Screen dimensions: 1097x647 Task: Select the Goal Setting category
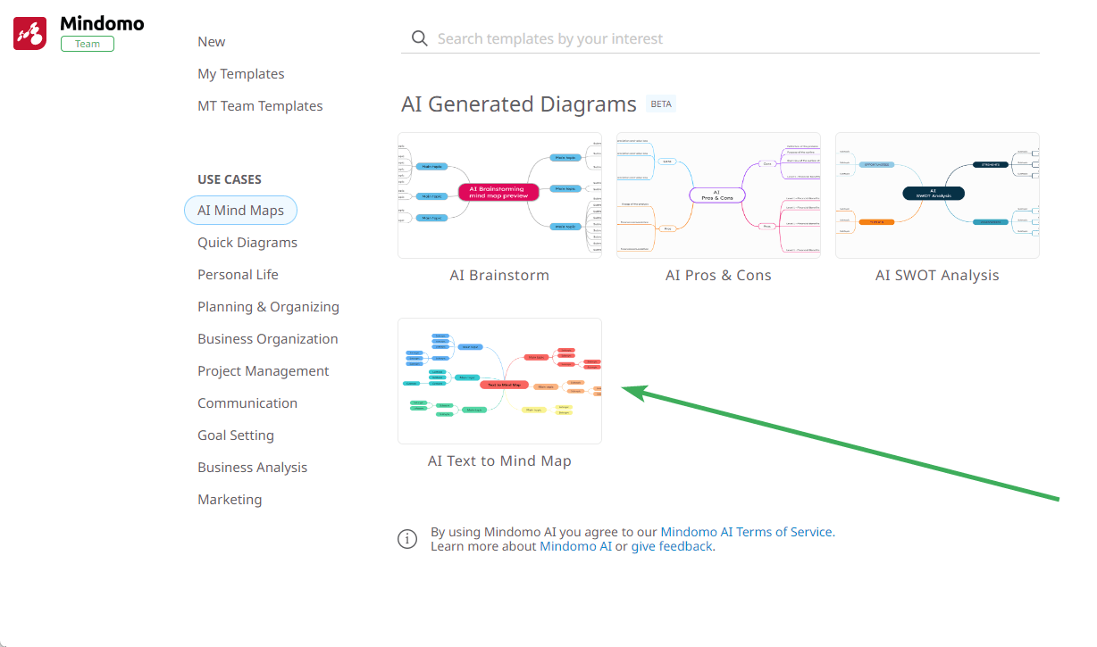click(236, 435)
